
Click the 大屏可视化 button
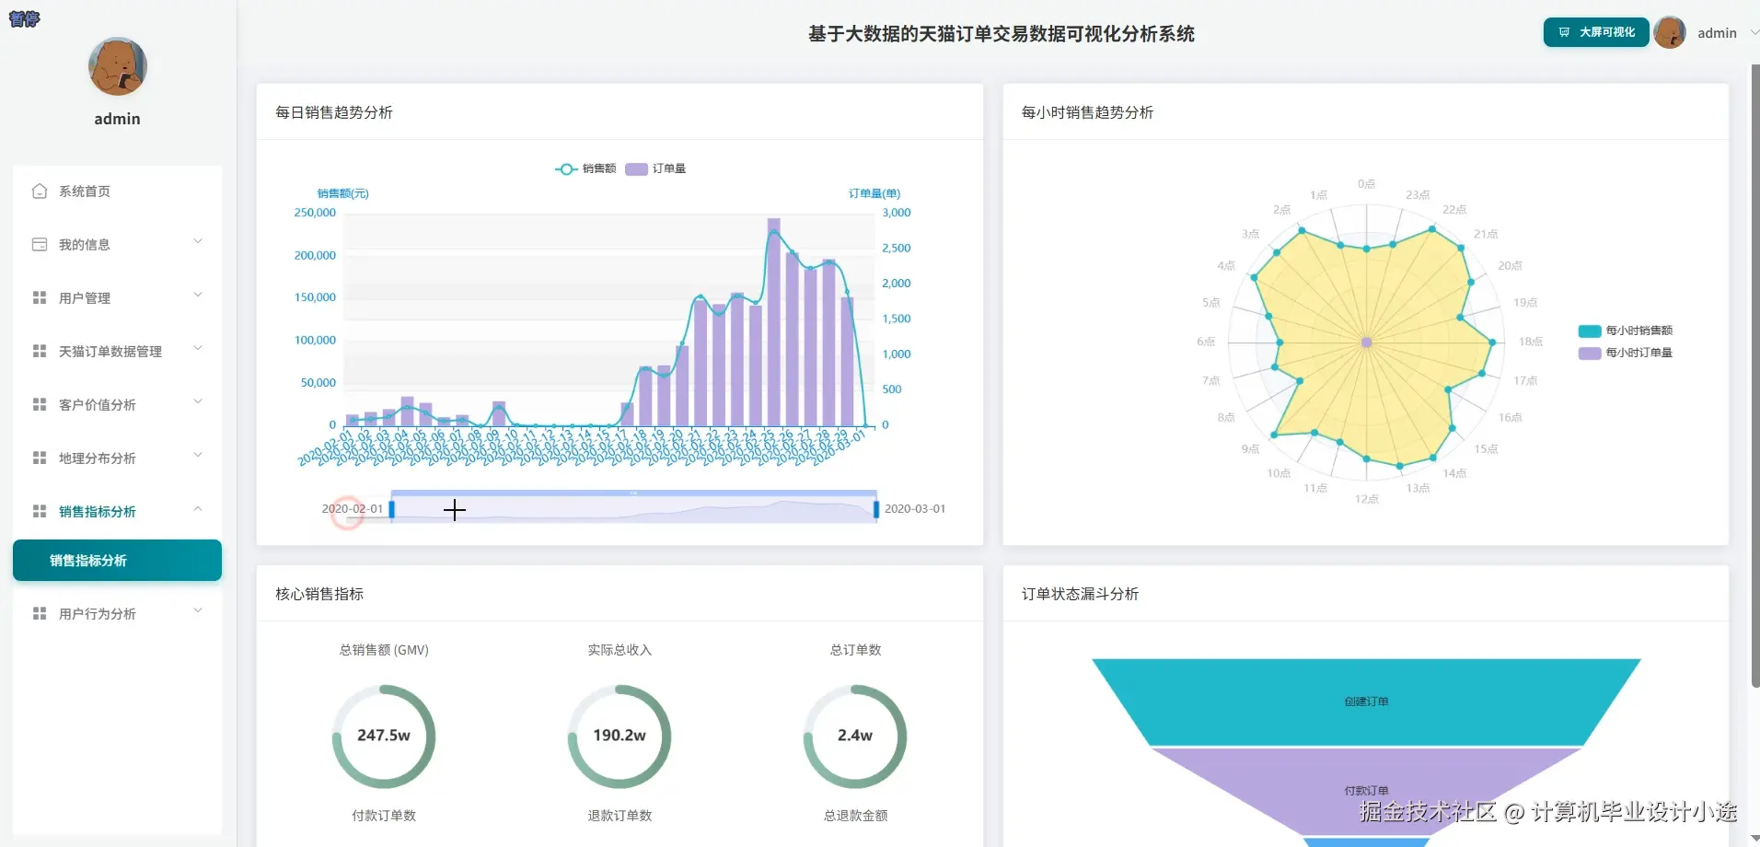1596,32
